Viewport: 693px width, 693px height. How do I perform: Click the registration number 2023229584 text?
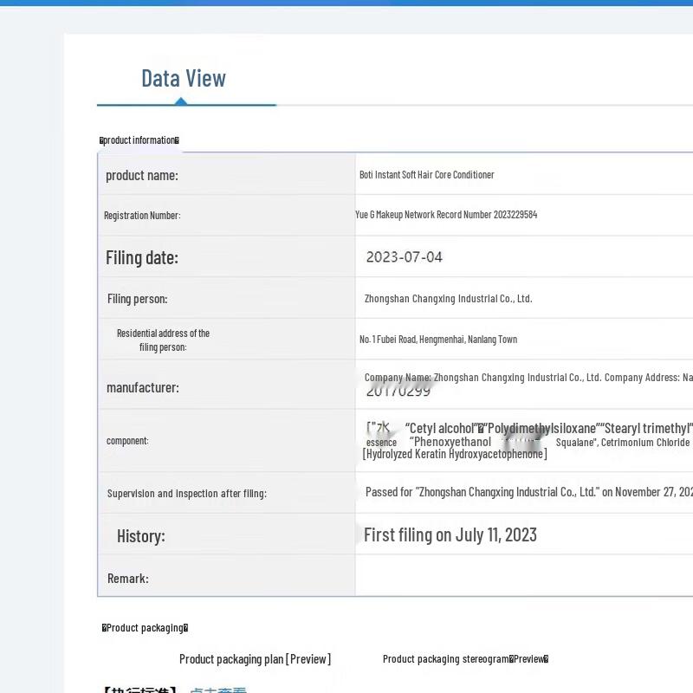pyautogui.click(x=446, y=215)
